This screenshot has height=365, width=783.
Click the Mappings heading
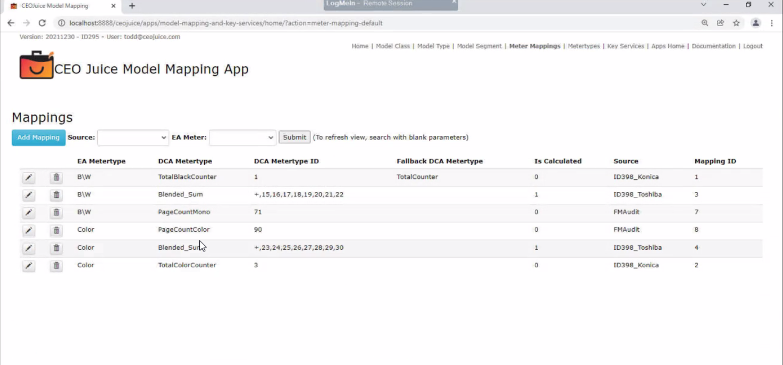[x=42, y=118]
